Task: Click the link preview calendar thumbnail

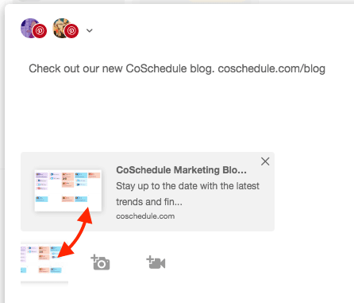Action: click(x=68, y=191)
